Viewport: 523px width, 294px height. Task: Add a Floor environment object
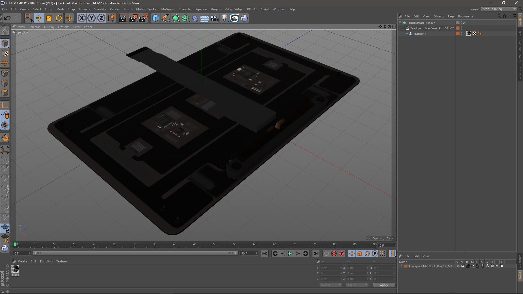click(205, 18)
